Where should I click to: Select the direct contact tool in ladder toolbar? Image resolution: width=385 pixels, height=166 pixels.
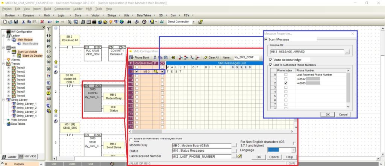pos(49,35)
